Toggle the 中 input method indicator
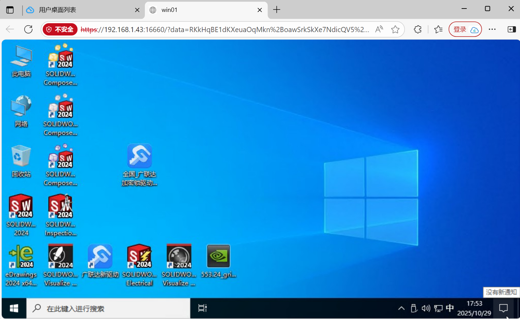Screen dimensions: 520x319 [450, 308]
